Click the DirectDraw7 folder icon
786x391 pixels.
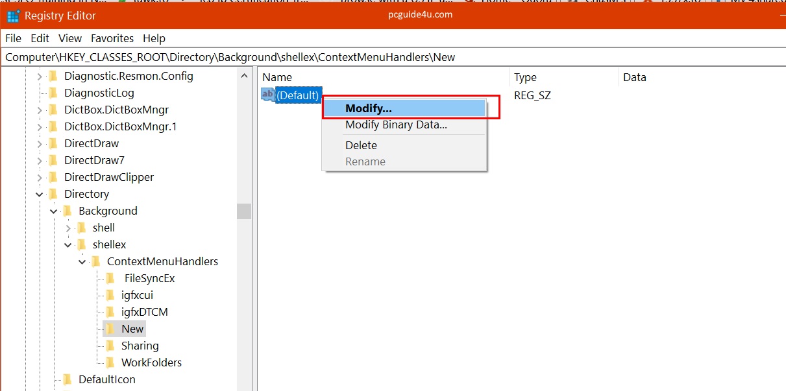(x=53, y=160)
